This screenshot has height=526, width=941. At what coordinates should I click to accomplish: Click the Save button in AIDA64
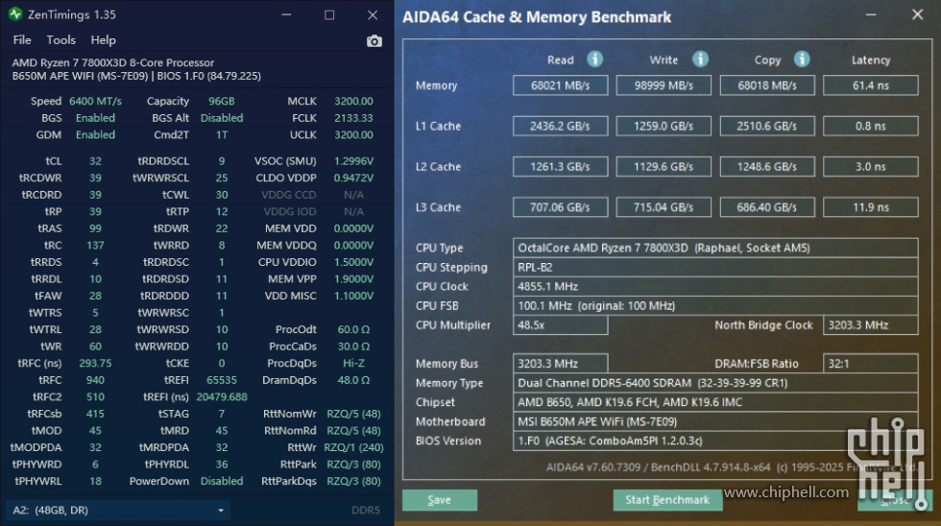pos(440,500)
